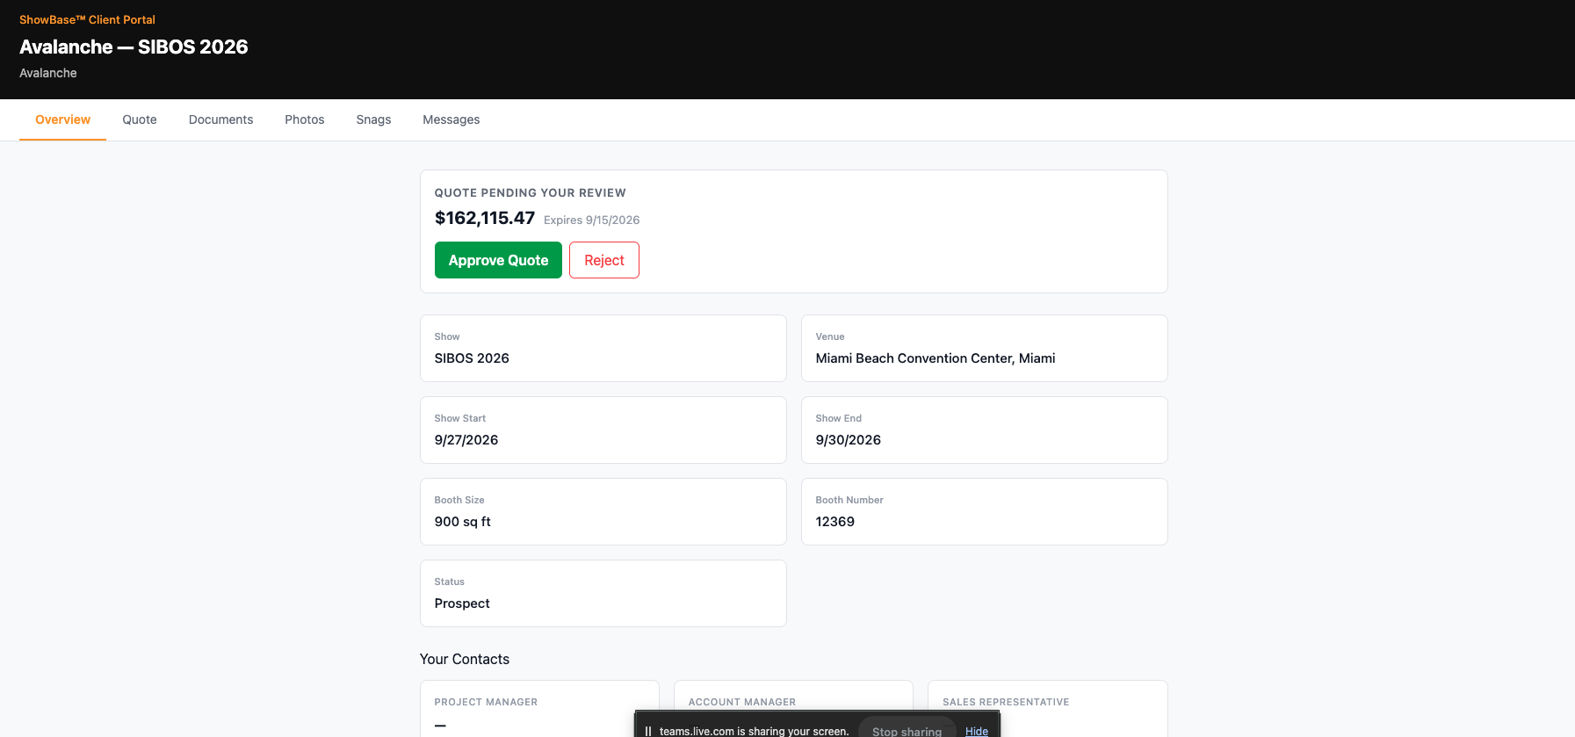Click the Show Start date 9/27/2026

pyautogui.click(x=466, y=440)
